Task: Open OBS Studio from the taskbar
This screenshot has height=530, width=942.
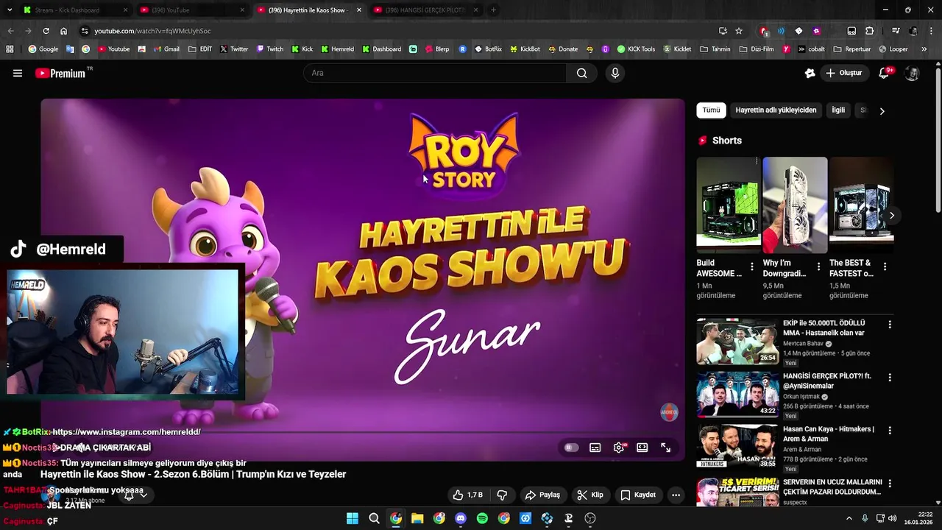Action: [590, 518]
